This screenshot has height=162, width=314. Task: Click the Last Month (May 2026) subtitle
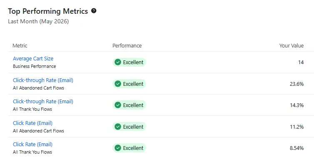click(38, 21)
